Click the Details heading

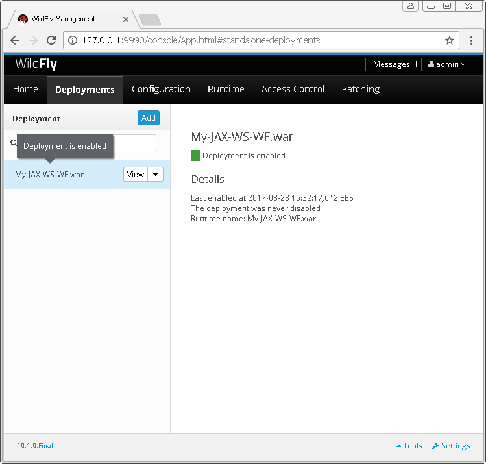coord(208,180)
